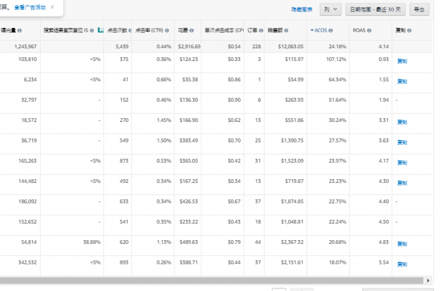Screen dimensions: 441x291
Task: Open the 查看广告活动 link
Action: coord(30,8)
